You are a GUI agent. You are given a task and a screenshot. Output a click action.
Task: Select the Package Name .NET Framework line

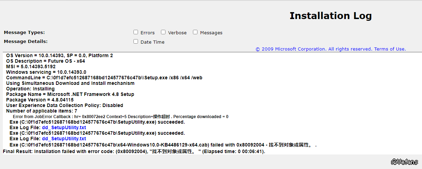[x=70, y=94]
